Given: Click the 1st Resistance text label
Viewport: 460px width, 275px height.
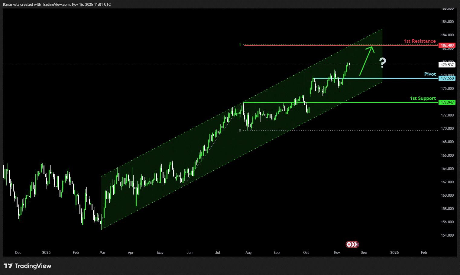Looking at the screenshot, I should (420, 41).
